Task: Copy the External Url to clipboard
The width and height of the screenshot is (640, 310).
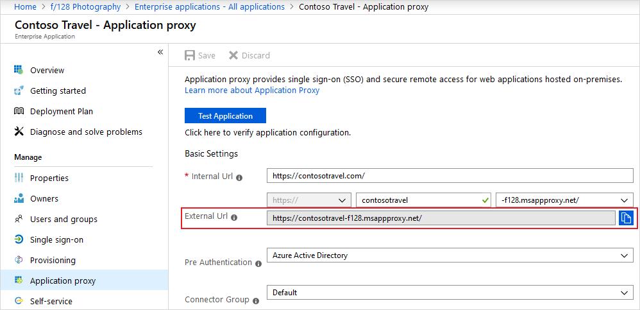Action: [626, 218]
